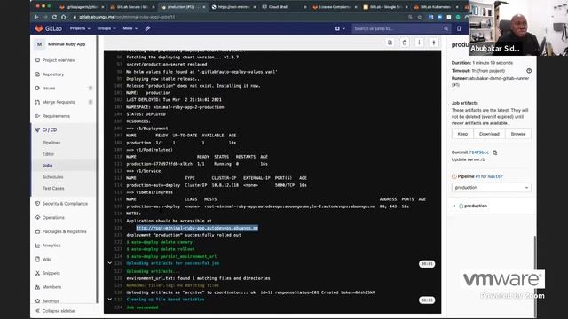Jump to top of the job log
The width and height of the screenshot is (568, 319).
434,43
